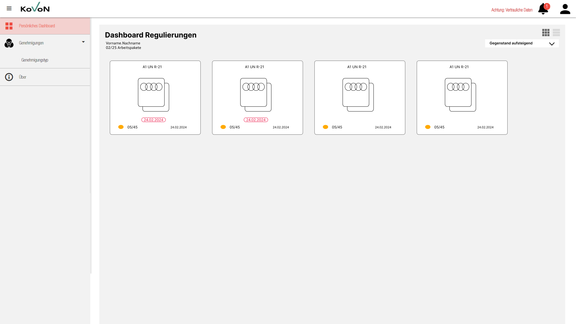Image resolution: width=576 pixels, height=324 pixels.
Task: Open the hamburger menu icon
Action: coord(9,8)
